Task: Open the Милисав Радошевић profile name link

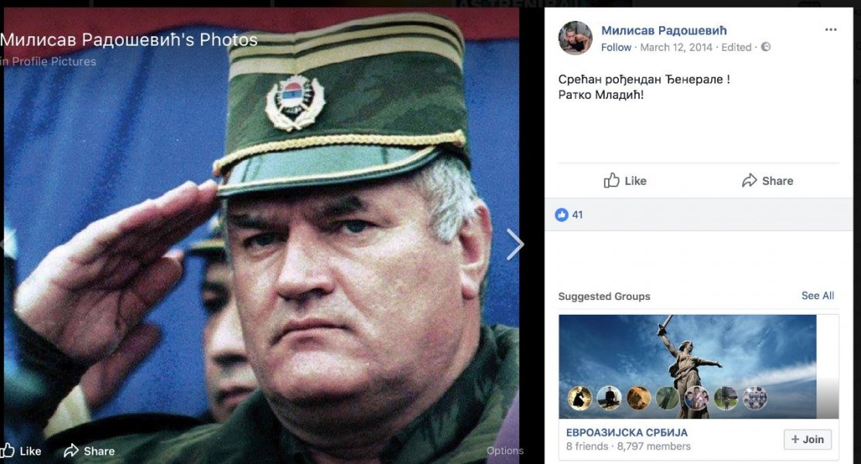Action: click(664, 30)
